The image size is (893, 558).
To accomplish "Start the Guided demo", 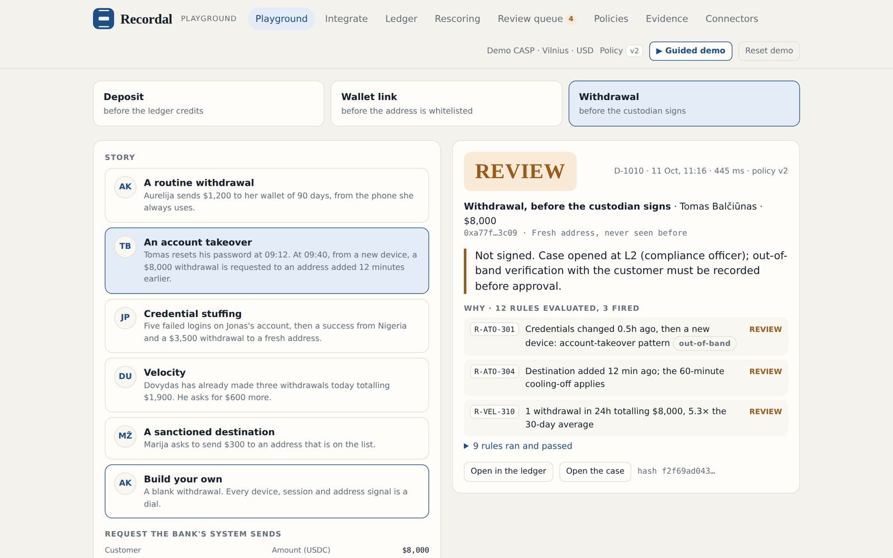I will coord(690,51).
